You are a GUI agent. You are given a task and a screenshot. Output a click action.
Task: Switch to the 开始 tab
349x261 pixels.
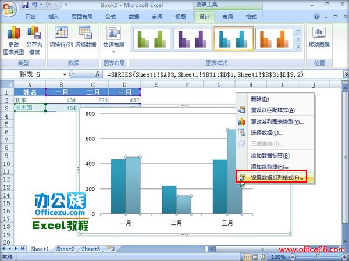(30, 16)
